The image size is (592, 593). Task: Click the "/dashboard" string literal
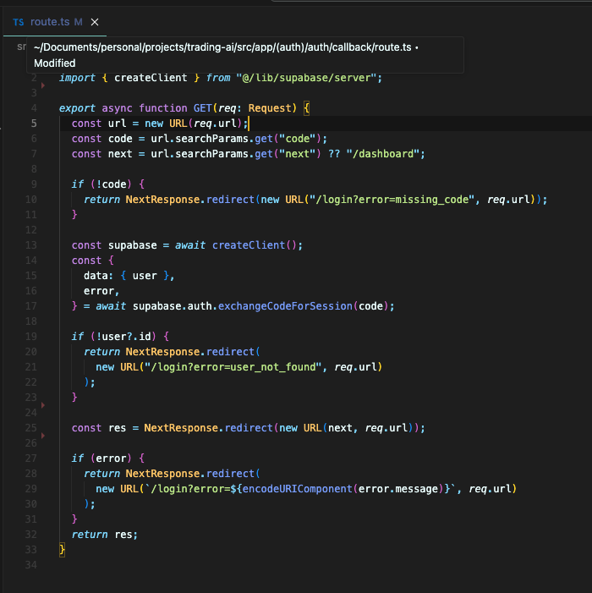[x=383, y=154]
